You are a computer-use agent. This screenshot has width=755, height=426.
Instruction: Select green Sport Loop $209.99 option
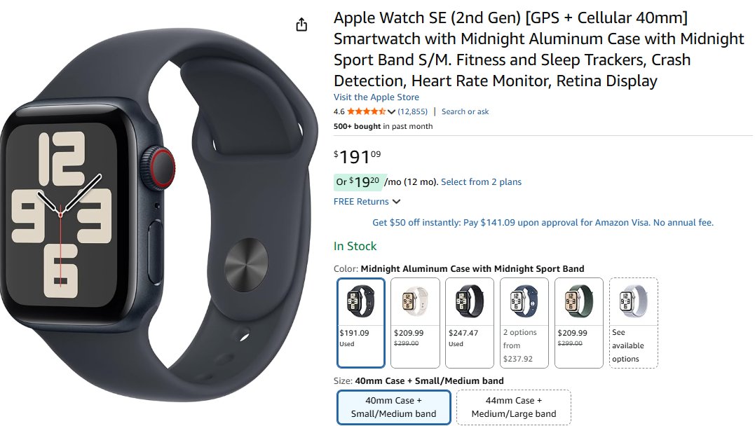[579, 322]
